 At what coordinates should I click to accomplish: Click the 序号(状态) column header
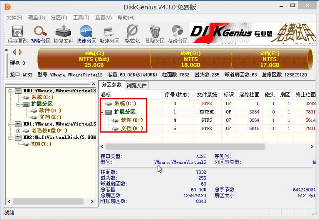[177, 95]
